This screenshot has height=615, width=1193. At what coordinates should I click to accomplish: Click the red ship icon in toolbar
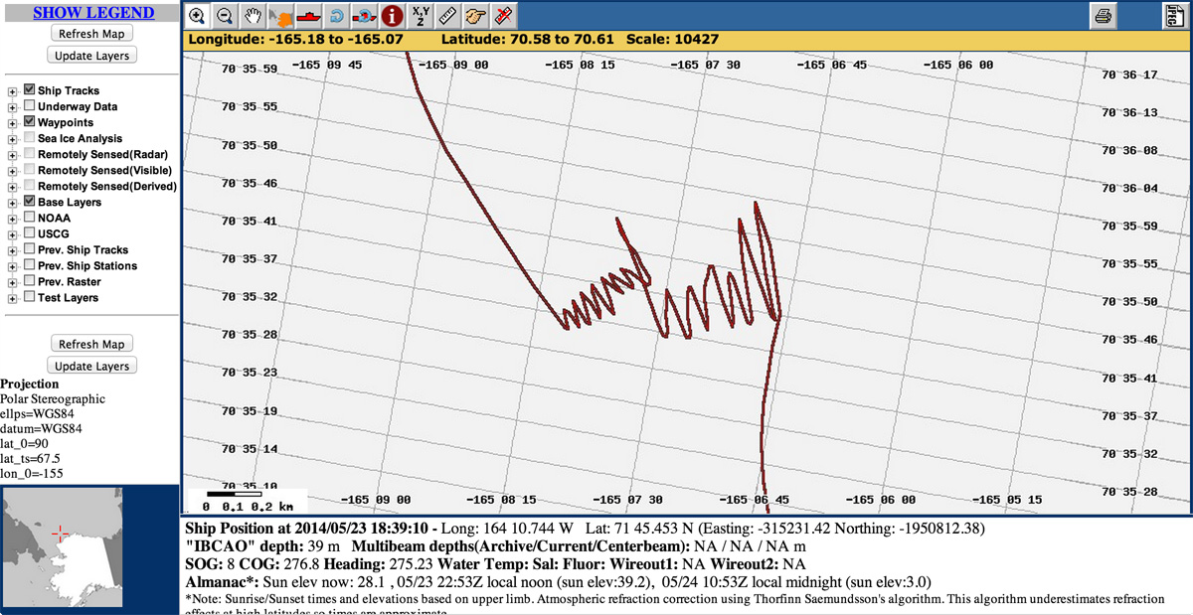coord(308,16)
